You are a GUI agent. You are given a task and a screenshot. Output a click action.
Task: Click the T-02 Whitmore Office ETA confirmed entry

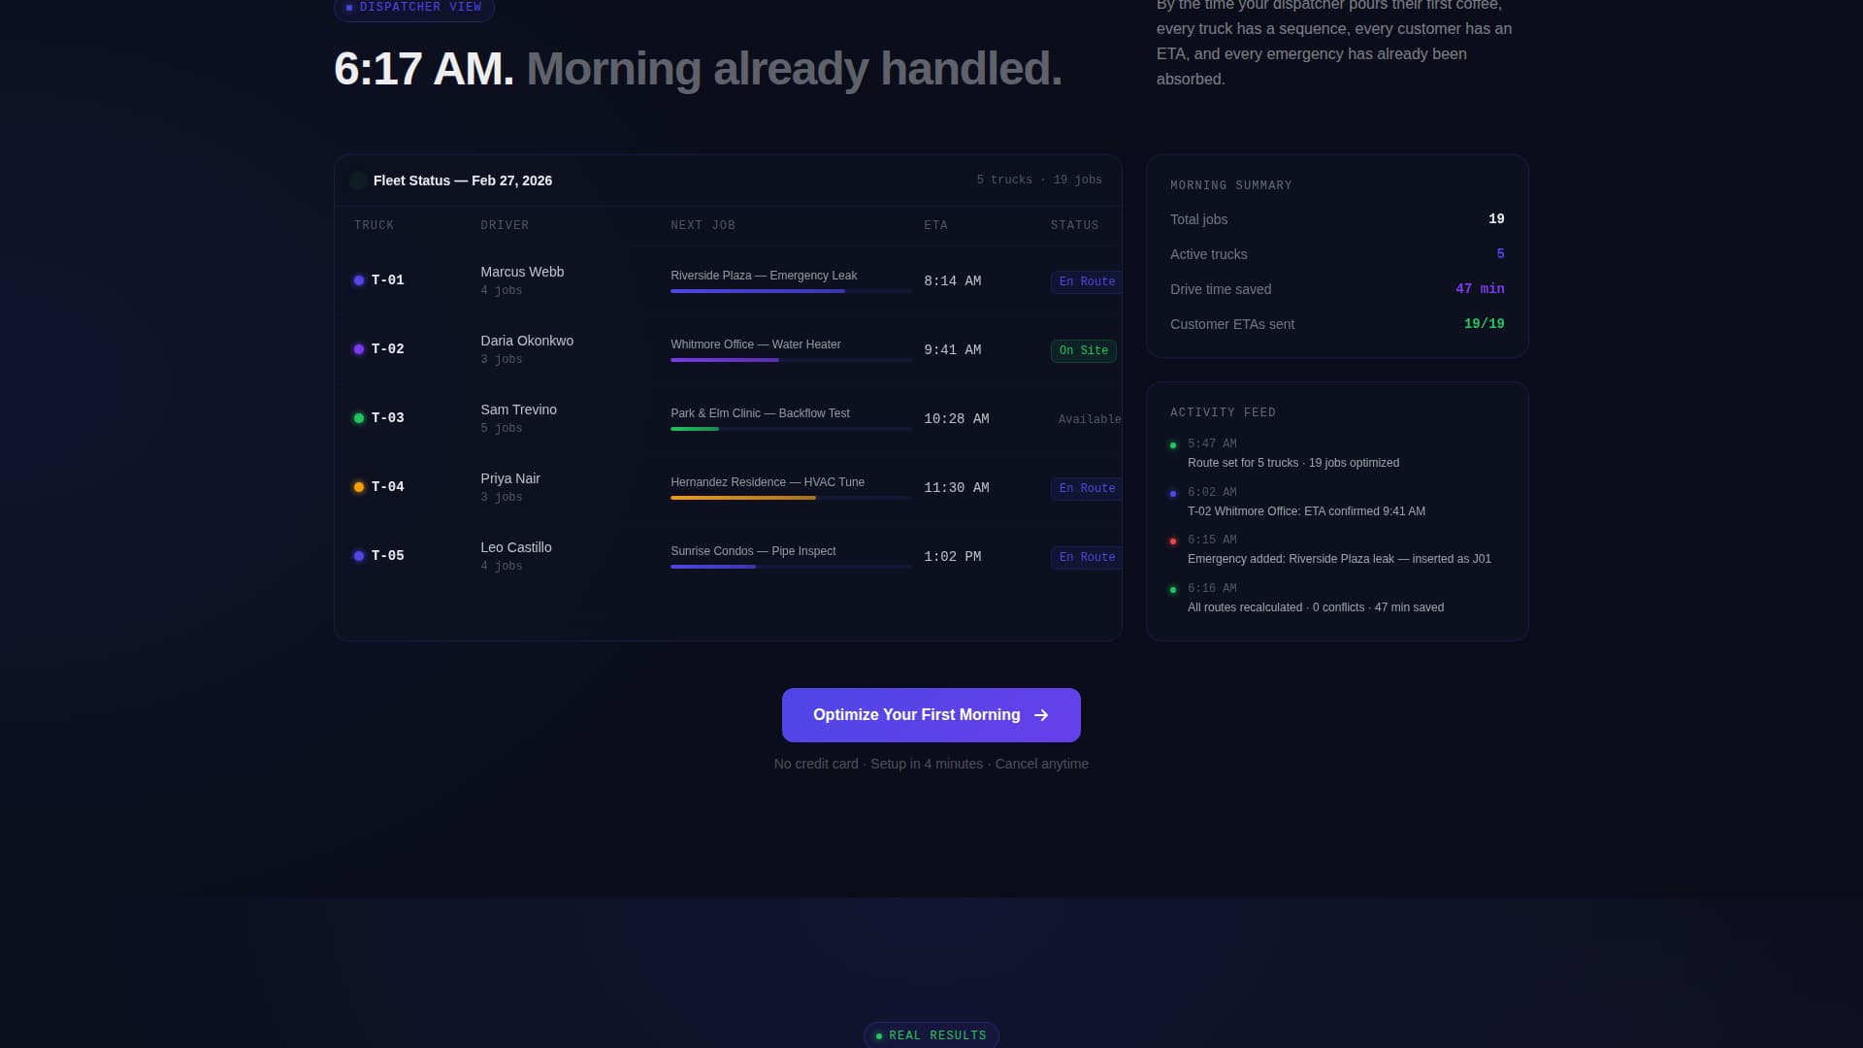coord(1306,511)
